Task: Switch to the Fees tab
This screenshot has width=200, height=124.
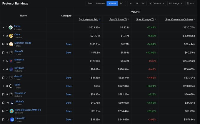Action: coord(90,4)
